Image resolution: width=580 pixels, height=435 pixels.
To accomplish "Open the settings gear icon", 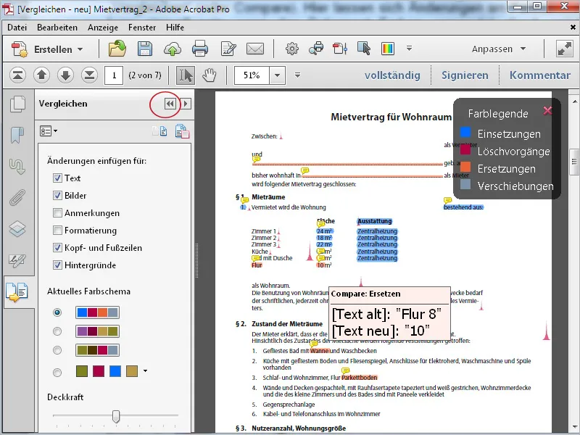I will point(292,49).
